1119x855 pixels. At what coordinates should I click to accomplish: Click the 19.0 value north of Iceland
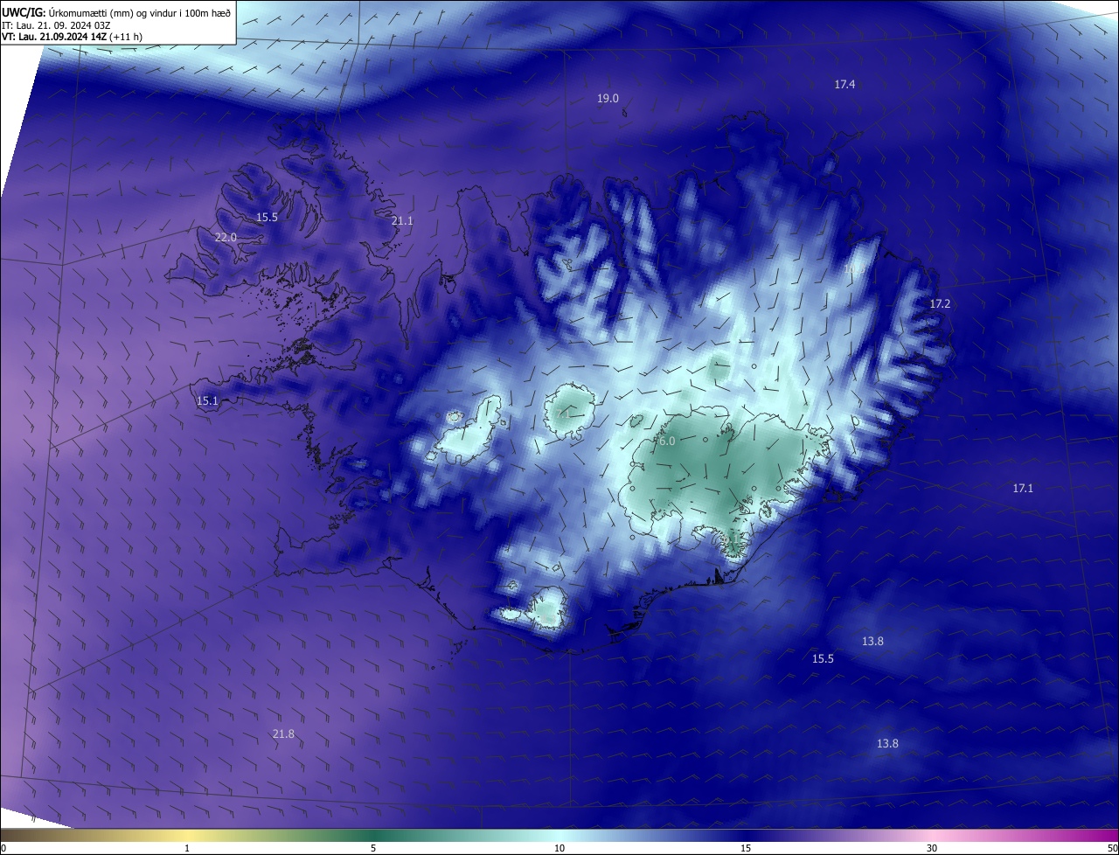click(608, 99)
